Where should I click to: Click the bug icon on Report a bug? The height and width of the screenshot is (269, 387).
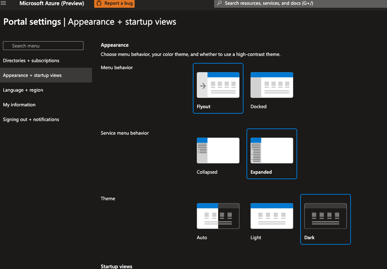click(x=99, y=3)
